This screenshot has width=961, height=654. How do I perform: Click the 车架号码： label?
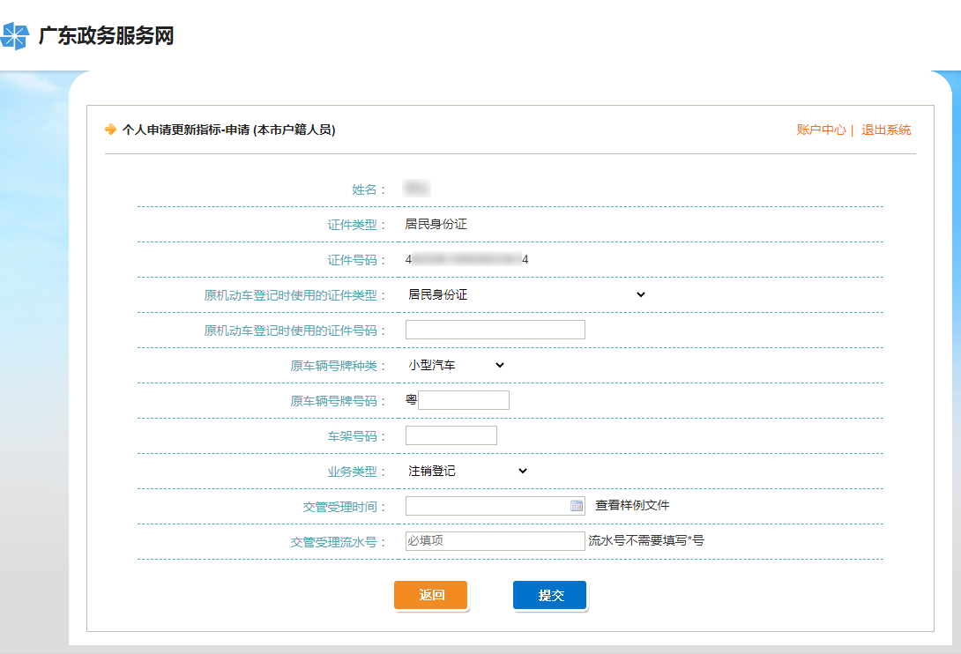357,436
